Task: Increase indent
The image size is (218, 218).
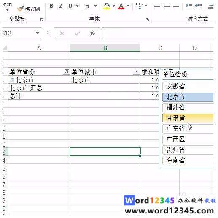Action: click(x=198, y=6)
